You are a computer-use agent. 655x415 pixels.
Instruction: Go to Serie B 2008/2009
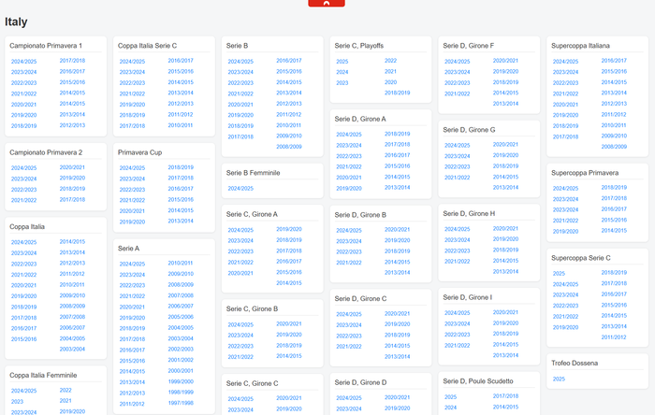point(289,147)
